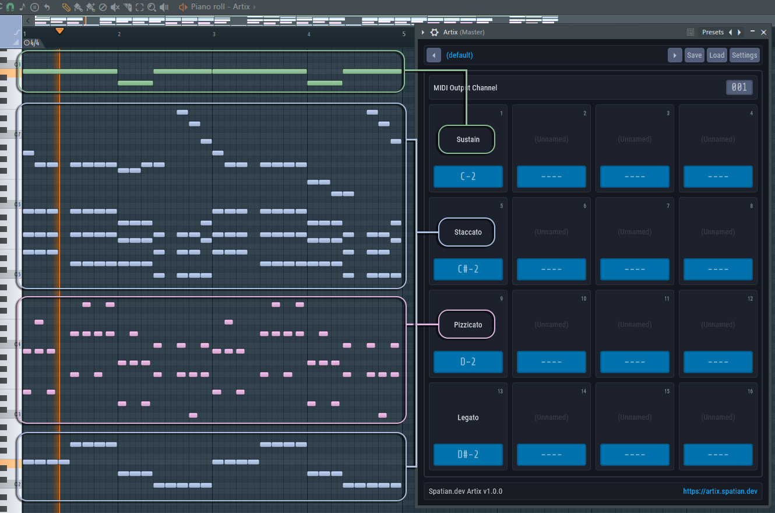Select the magnifier Zoom tool
The height and width of the screenshot is (513, 775).
point(152,7)
